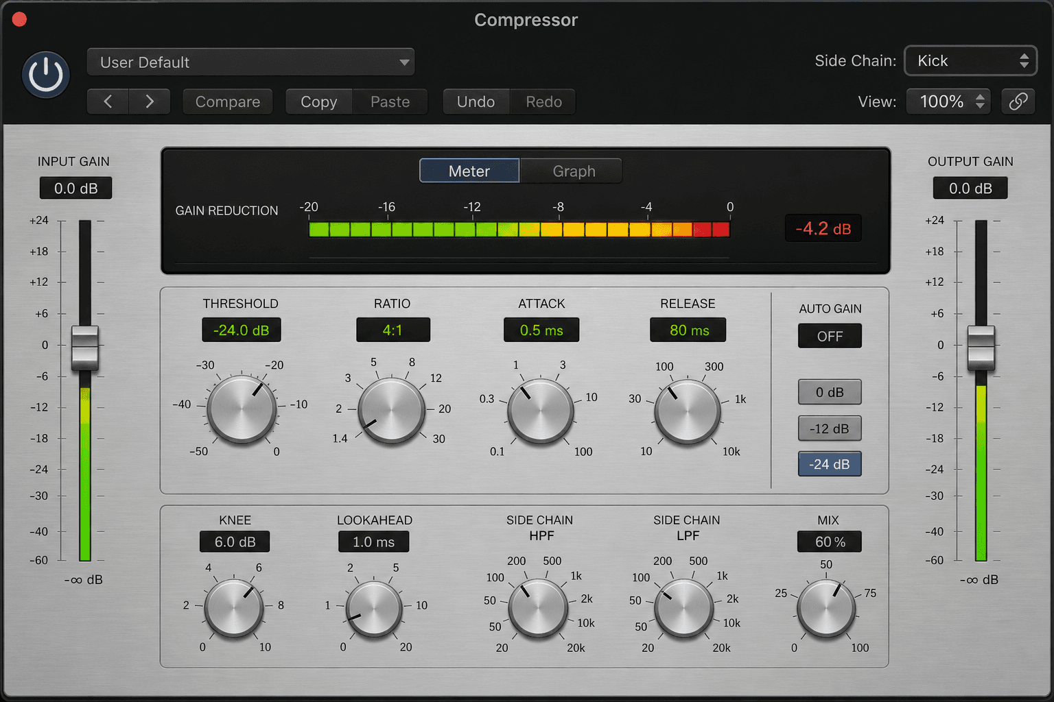Screen dimensions: 1054x702
Task: Click the Lookahead knob
Action: click(x=374, y=609)
